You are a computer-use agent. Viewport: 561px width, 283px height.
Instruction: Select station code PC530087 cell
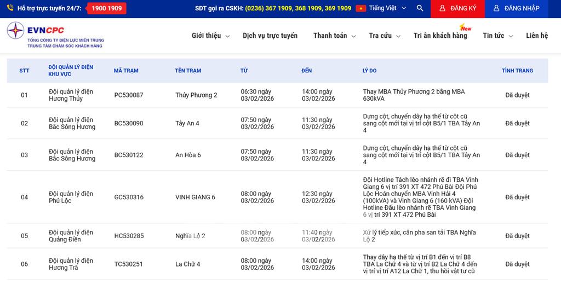coord(129,95)
